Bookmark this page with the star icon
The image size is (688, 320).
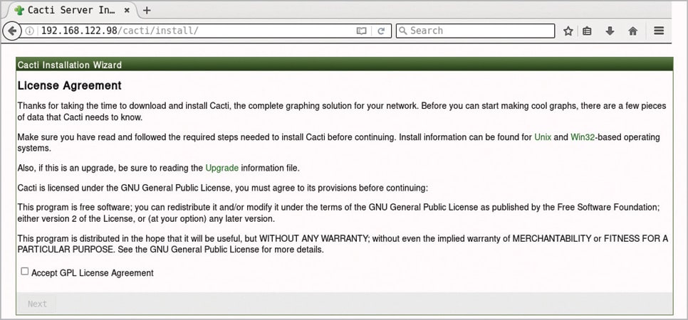click(568, 31)
